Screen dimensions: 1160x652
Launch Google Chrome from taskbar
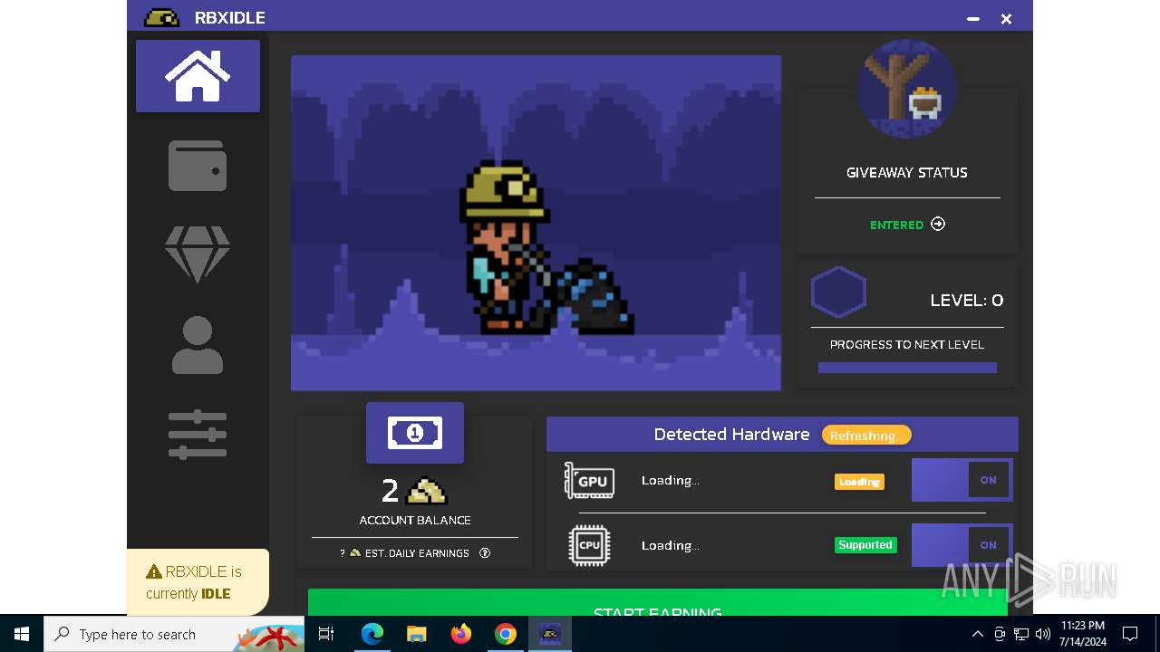[x=506, y=634]
